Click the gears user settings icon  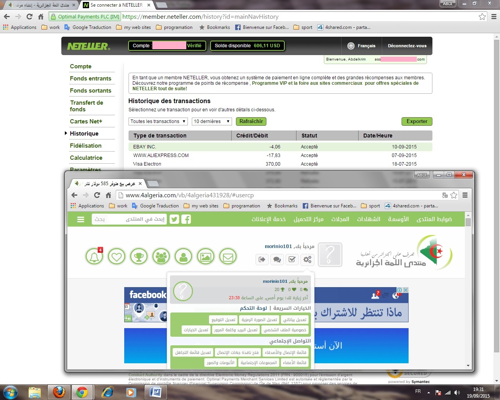307,259
